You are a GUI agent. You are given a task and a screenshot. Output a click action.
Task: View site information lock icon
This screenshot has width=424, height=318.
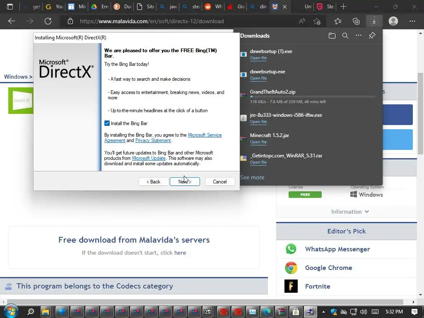(70, 21)
